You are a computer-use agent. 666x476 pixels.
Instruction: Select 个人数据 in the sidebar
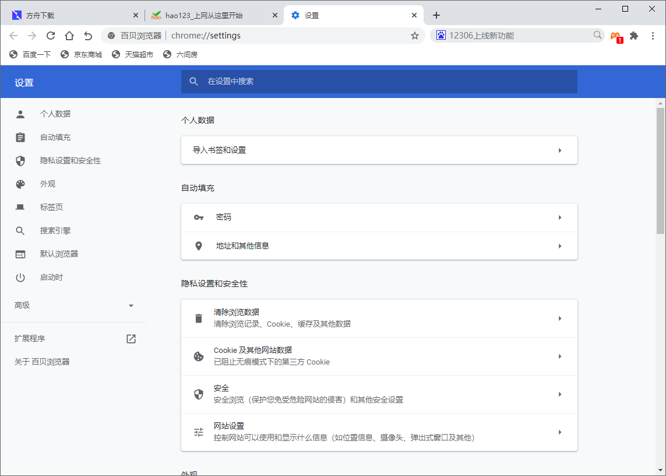coord(55,114)
